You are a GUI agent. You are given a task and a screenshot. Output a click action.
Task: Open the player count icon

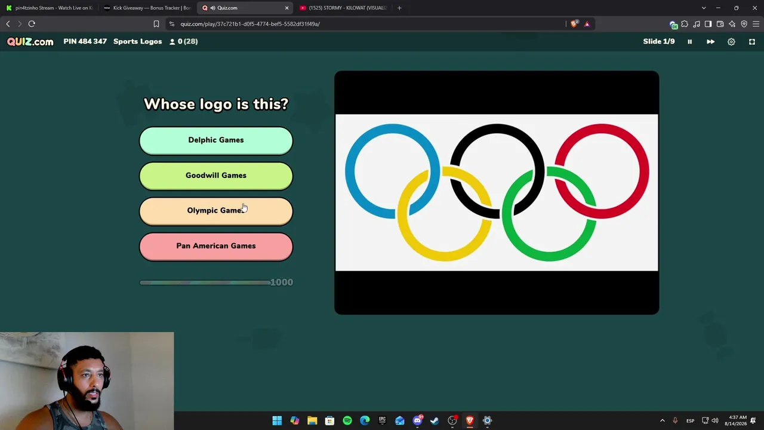172,42
